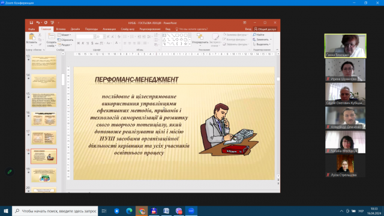Click the Paste (Вставить) clipboard icon
The height and width of the screenshot is (216, 384).
(32, 37)
